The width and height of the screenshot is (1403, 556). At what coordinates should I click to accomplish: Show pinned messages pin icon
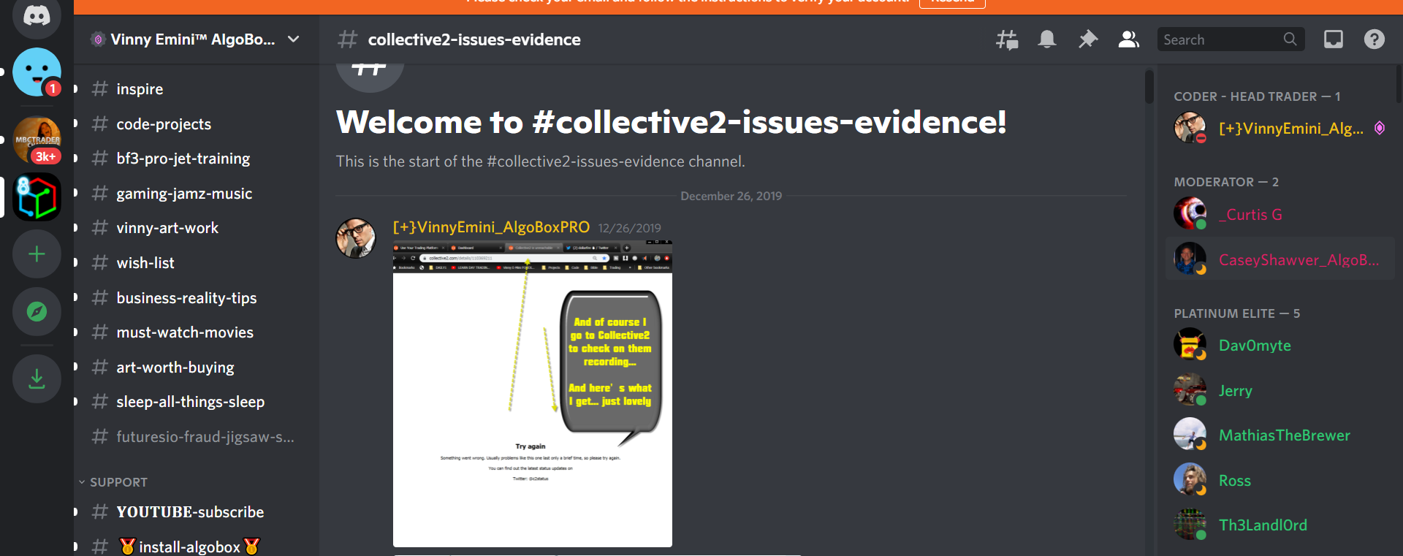point(1088,39)
